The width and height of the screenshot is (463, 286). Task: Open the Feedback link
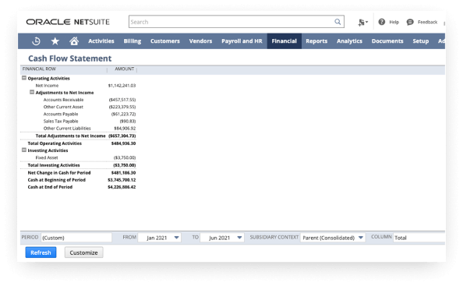[x=427, y=22]
